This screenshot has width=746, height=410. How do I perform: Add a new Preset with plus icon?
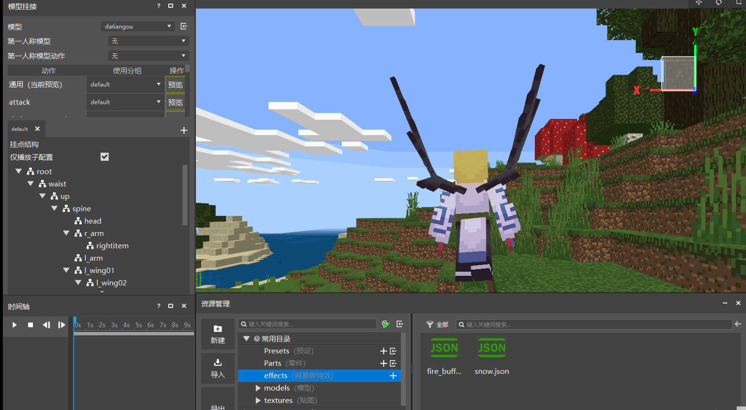pyautogui.click(x=383, y=351)
